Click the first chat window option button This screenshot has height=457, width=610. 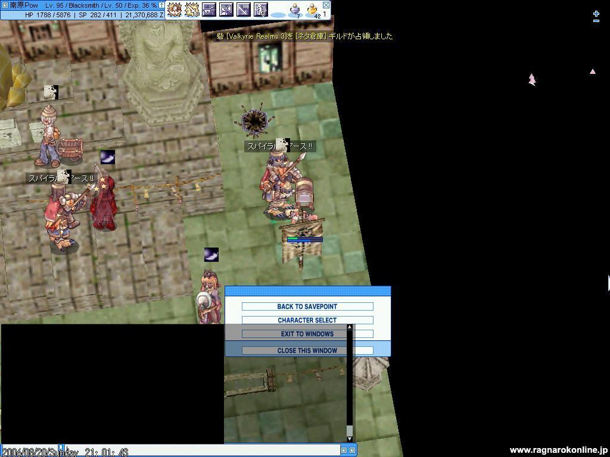coord(344,450)
